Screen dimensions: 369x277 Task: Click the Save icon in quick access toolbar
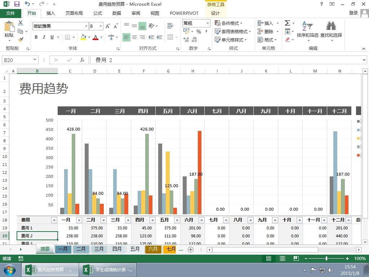click(x=17, y=4)
